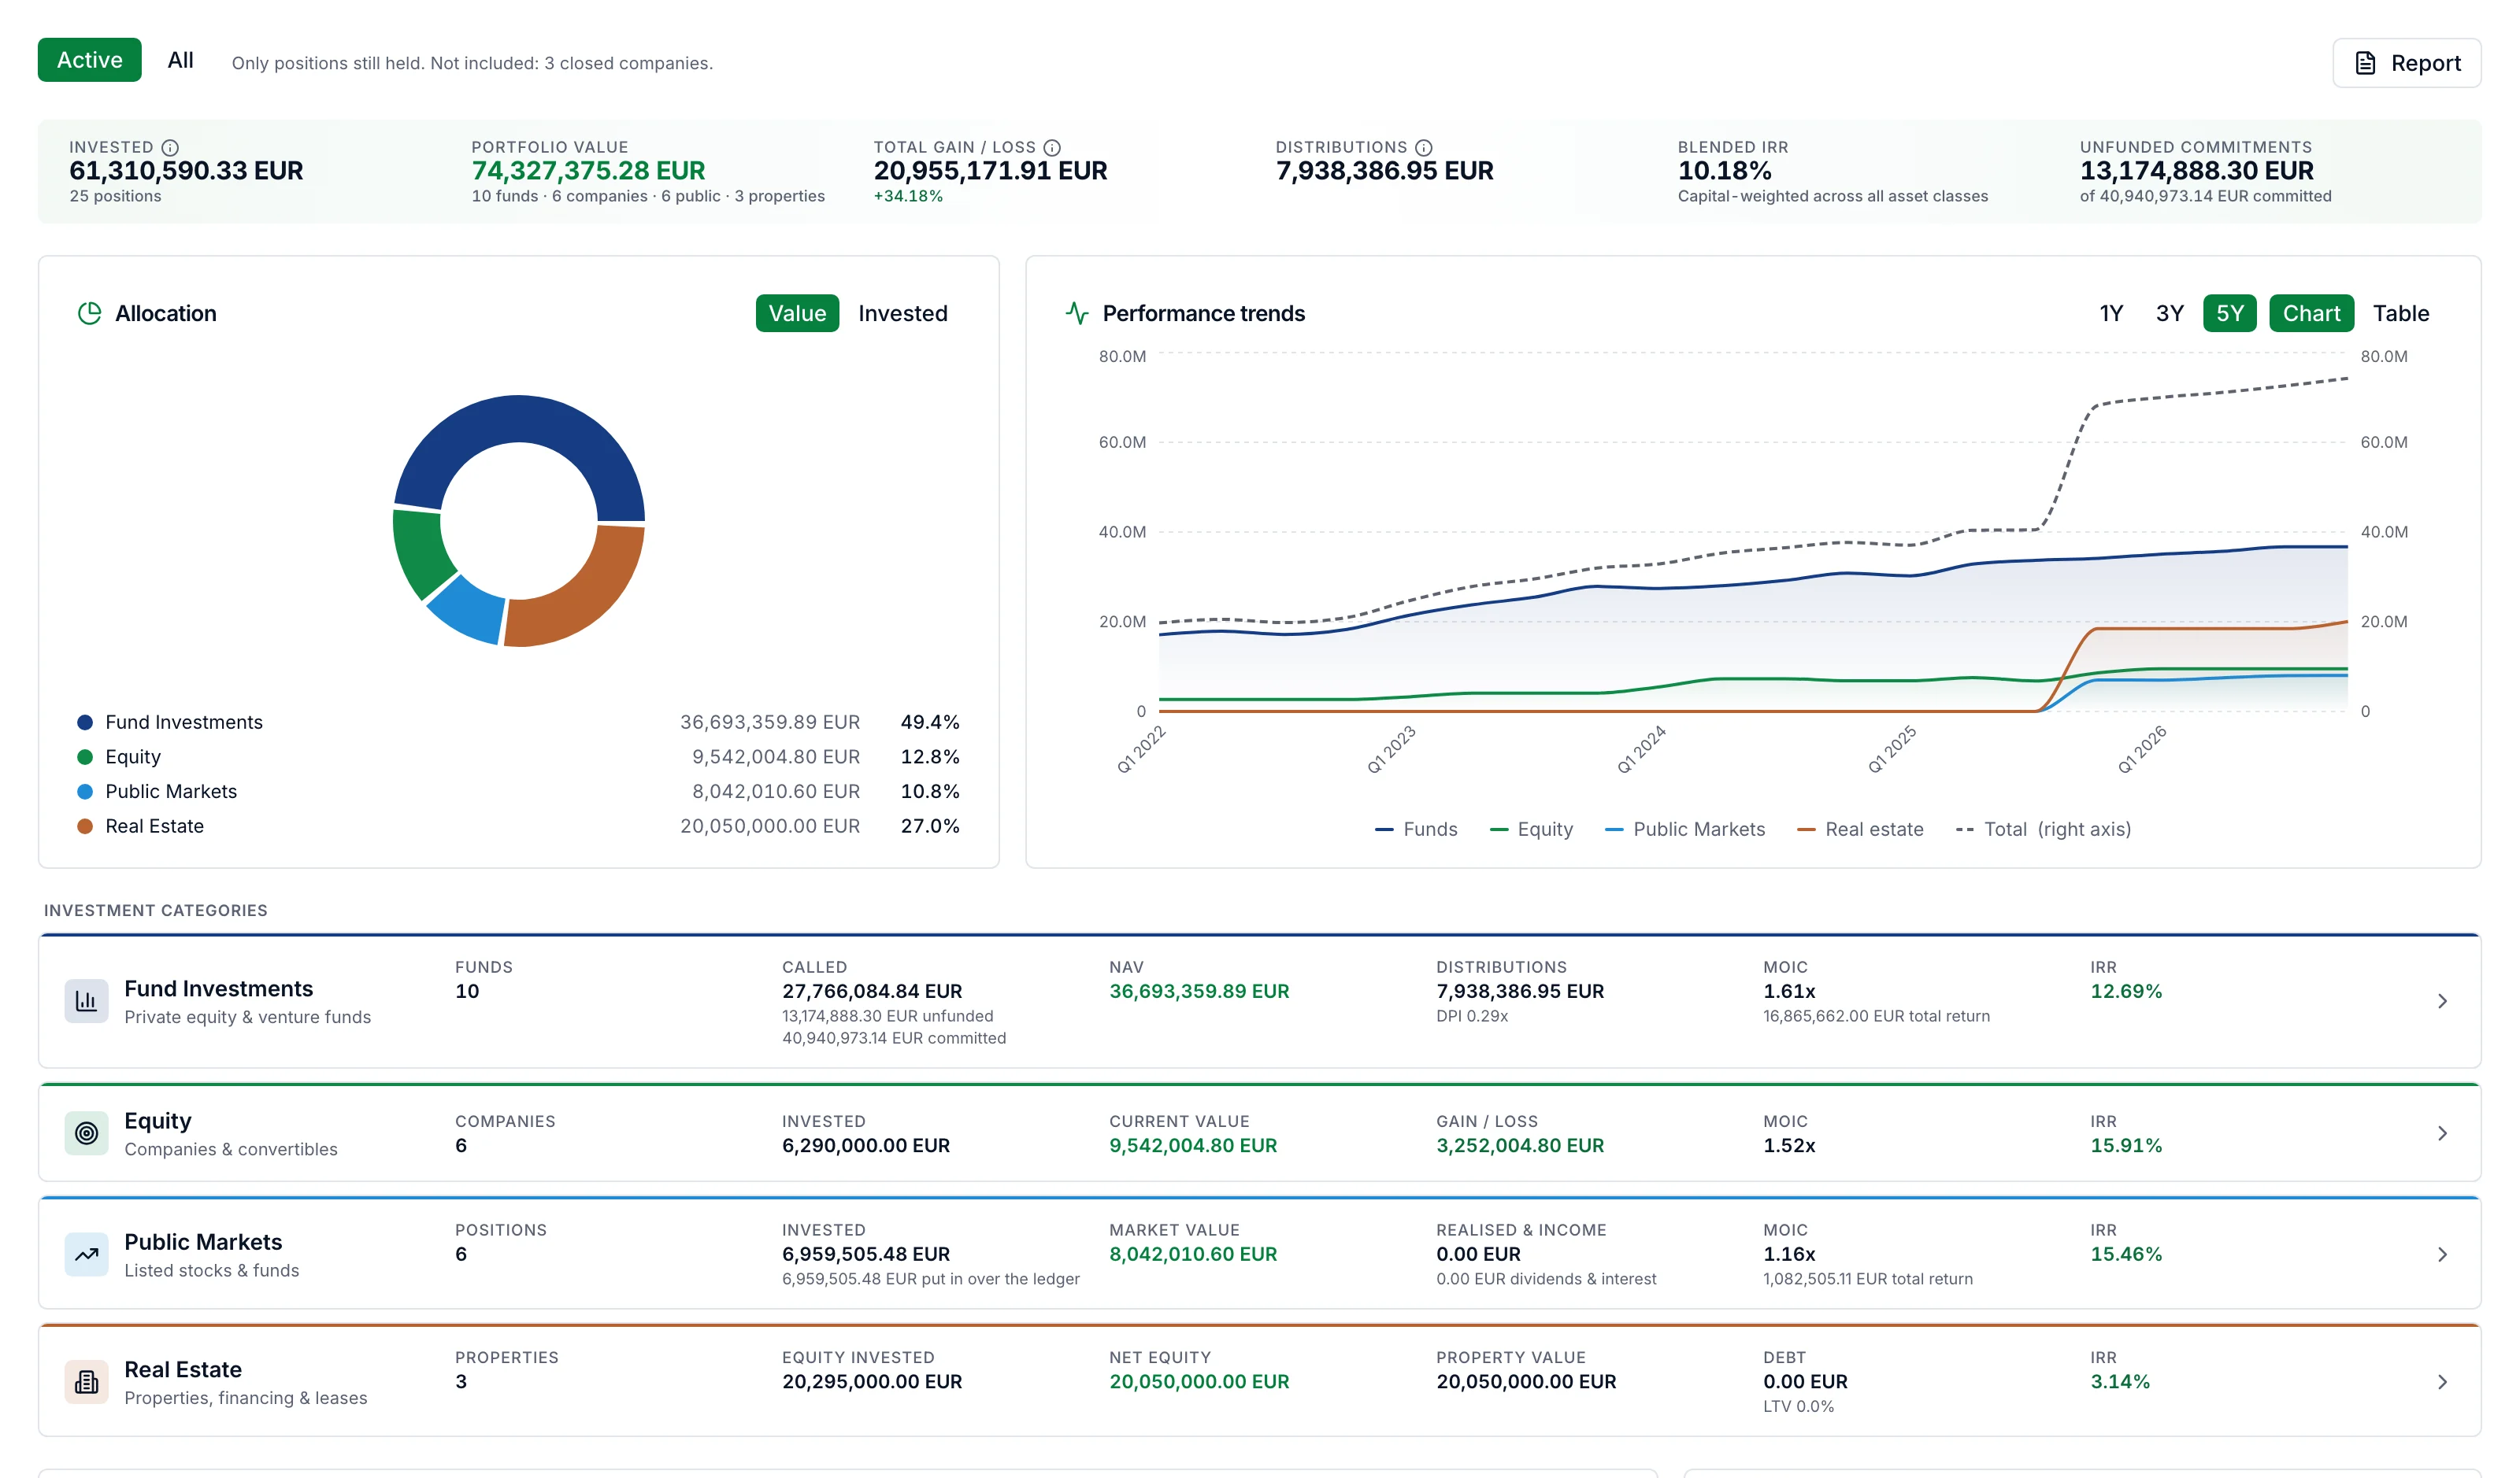Click the Fund Investments MOIC 1.61x value
Screen dimensions: 2520x1478
[x=1789, y=992]
